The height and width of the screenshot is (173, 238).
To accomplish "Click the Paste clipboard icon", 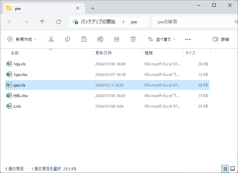I will [x=84, y=39].
